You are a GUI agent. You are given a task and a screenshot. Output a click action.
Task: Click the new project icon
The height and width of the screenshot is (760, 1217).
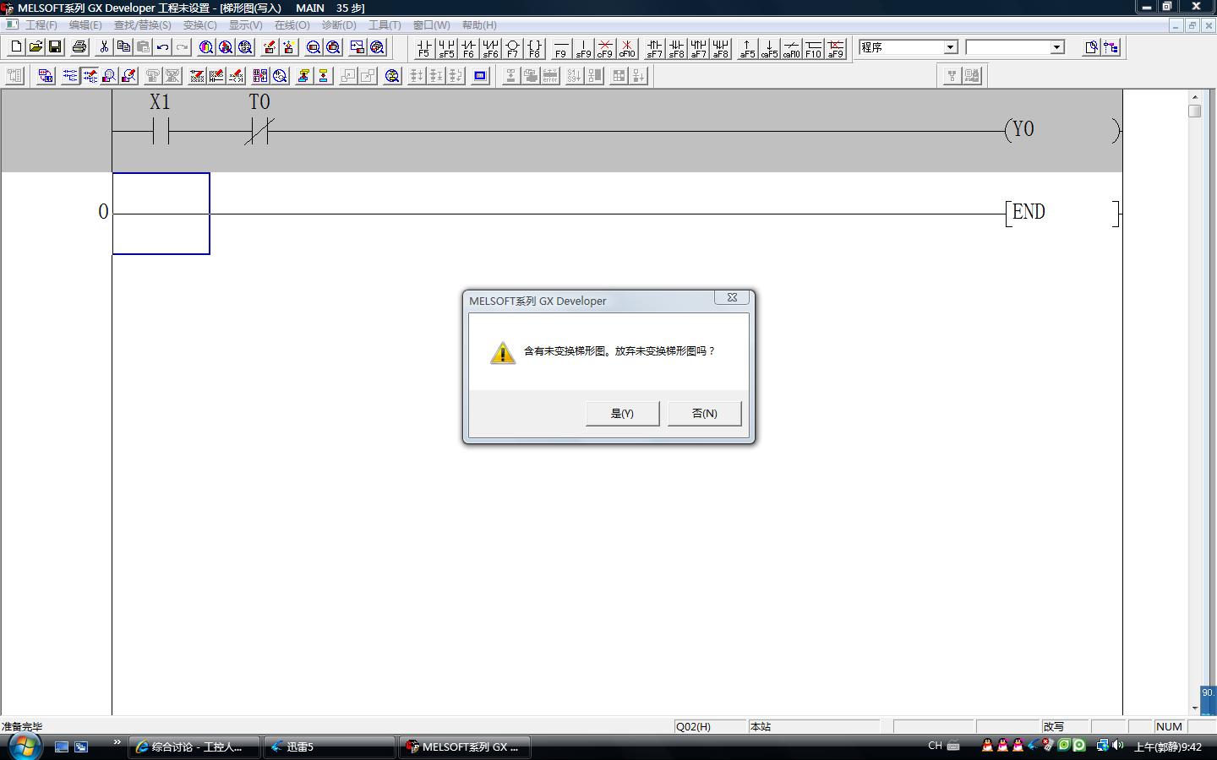[x=16, y=47]
